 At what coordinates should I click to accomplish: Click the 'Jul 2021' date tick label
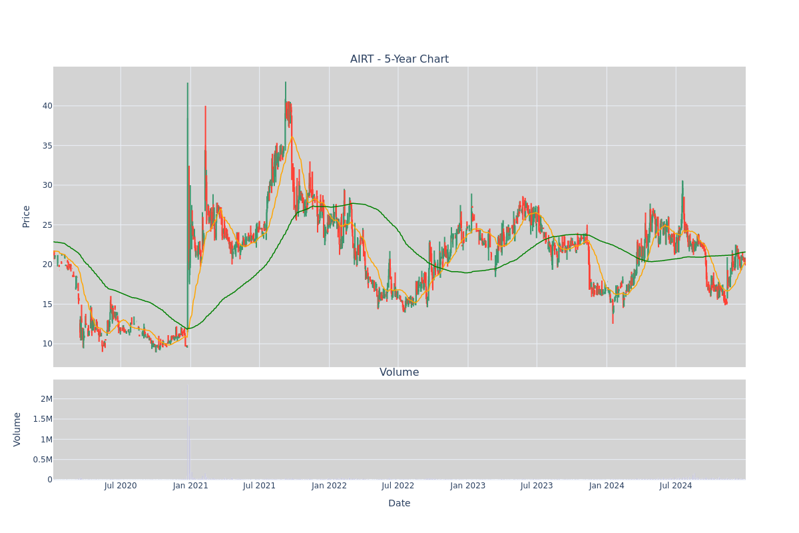click(x=260, y=486)
